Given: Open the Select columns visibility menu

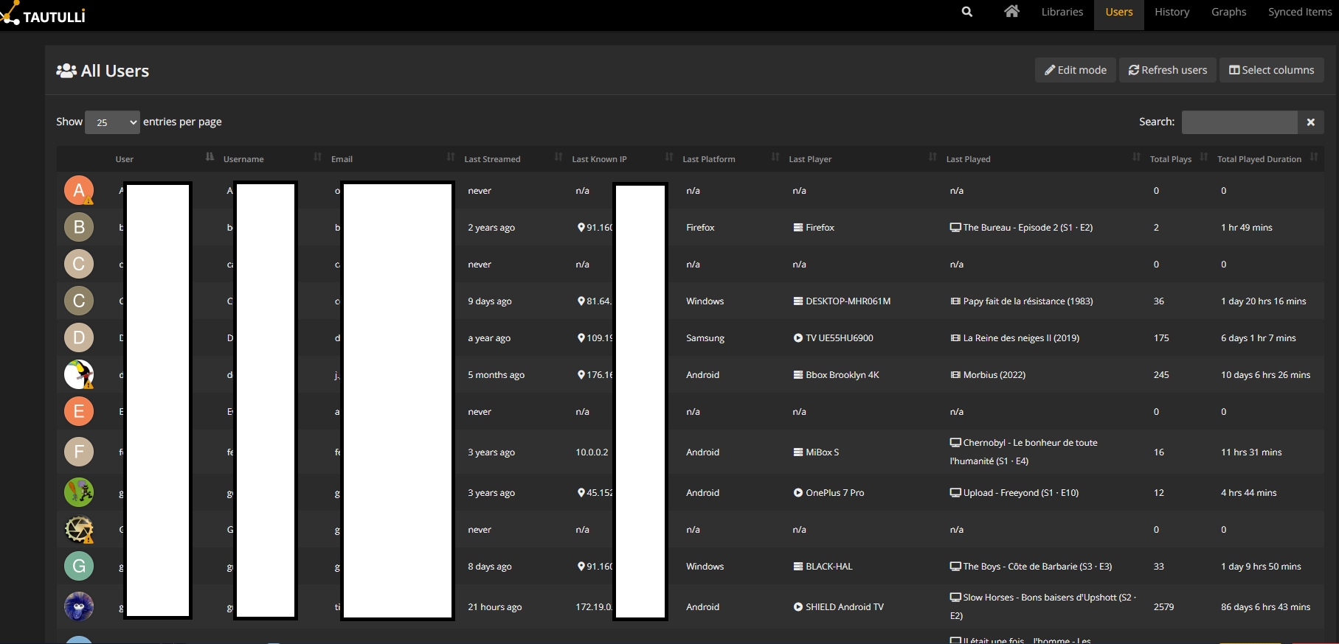Looking at the screenshot, I should click(x=1271, y=70).
